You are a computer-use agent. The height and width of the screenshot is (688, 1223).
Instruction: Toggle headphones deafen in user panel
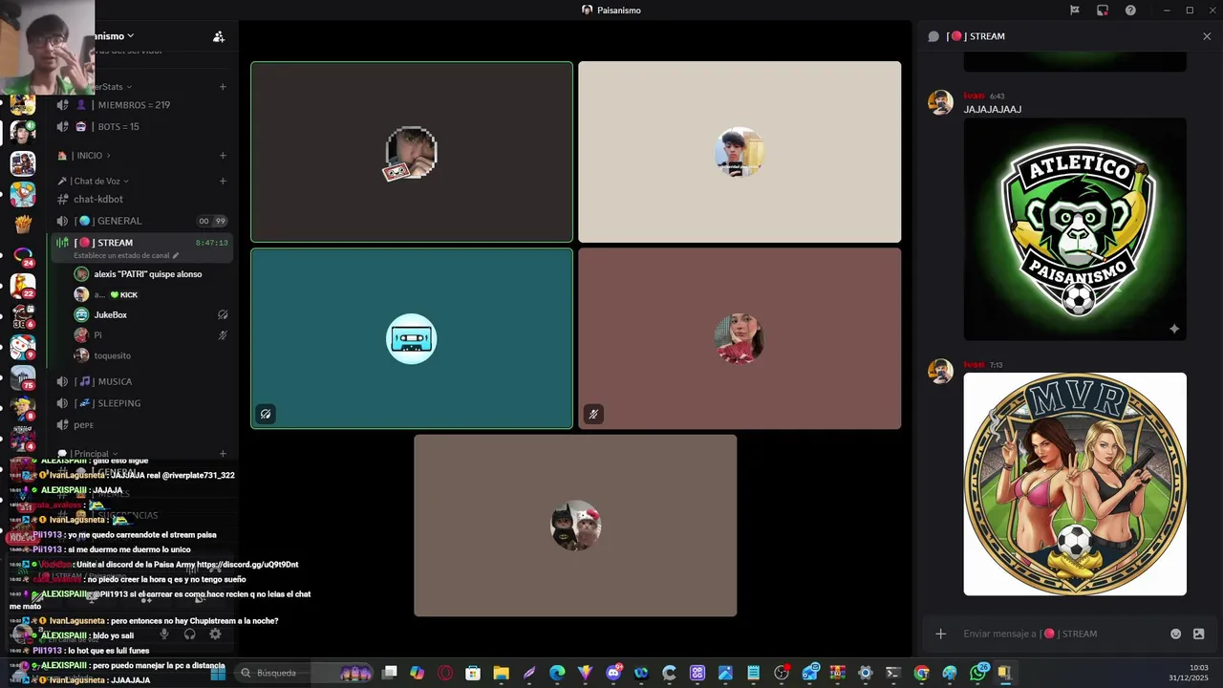pos(189,634)
